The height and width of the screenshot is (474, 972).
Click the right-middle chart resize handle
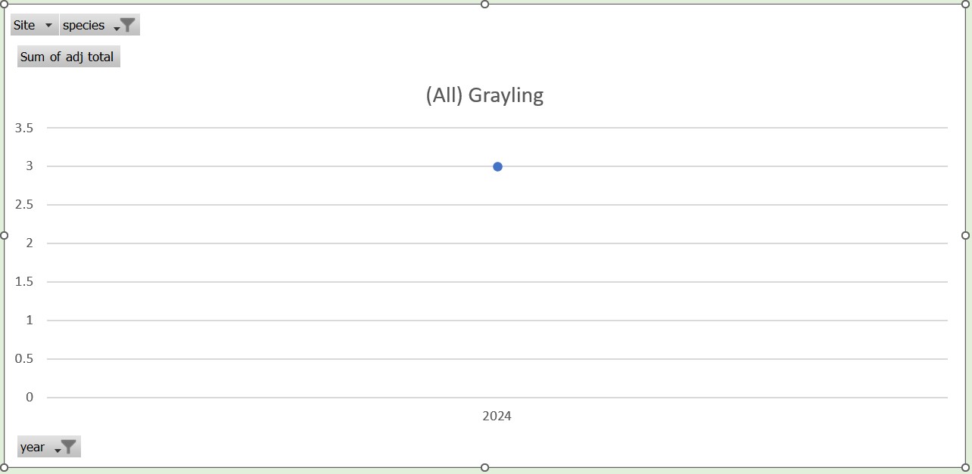pyautogui.click(x=965, y=235)
